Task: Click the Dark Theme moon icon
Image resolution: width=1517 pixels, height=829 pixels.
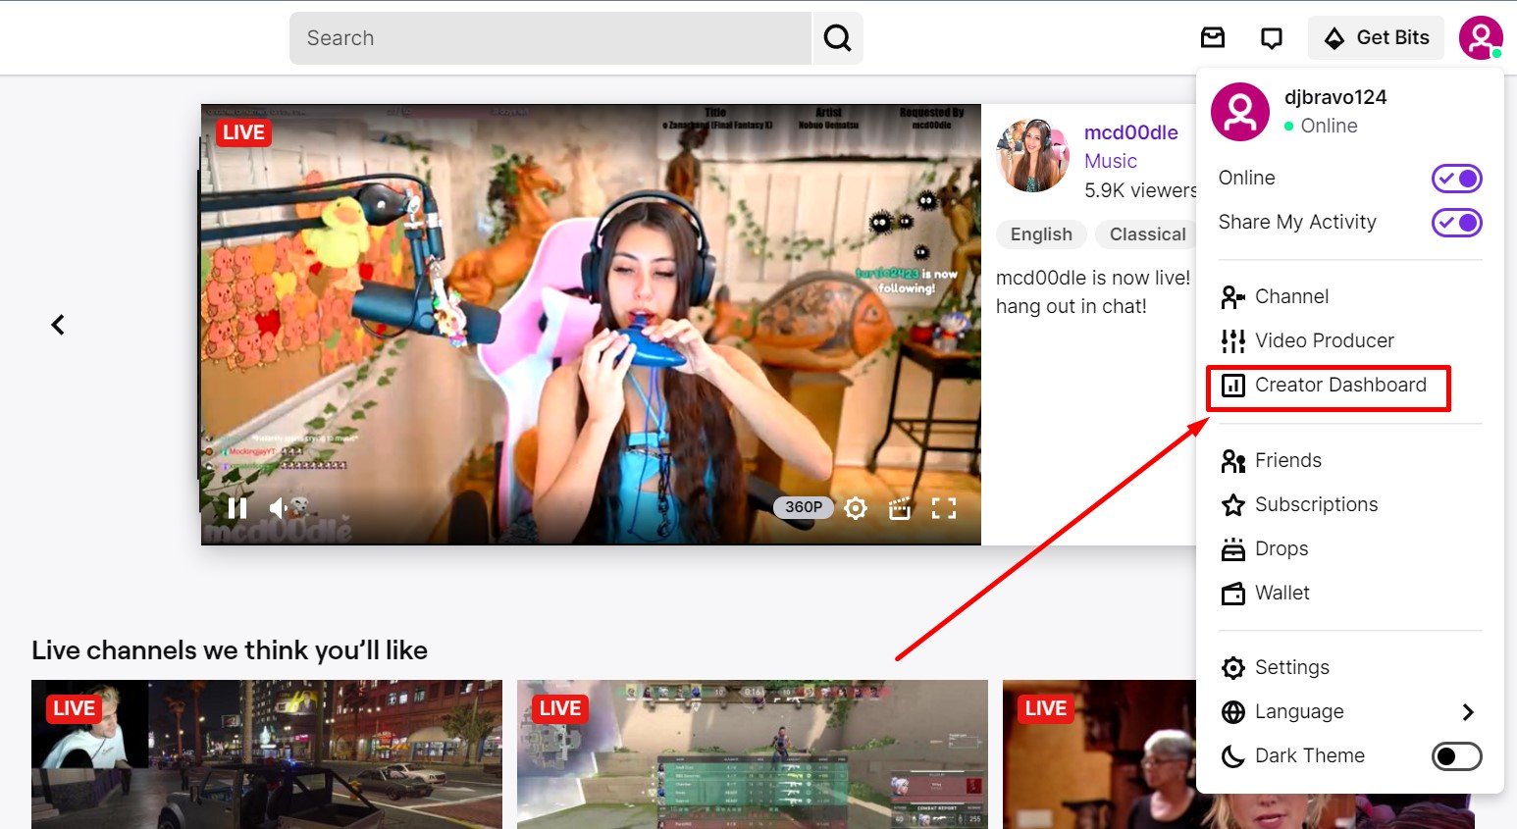Action: pyautogui.click(x=1233, y=756)
